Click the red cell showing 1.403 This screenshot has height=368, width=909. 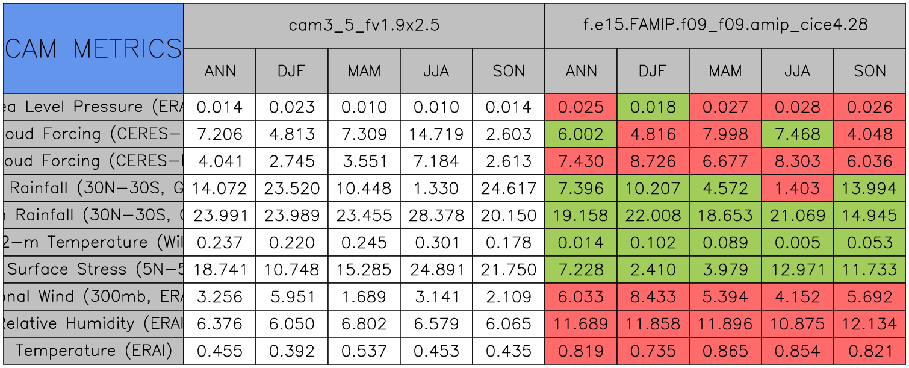[798, 189]
